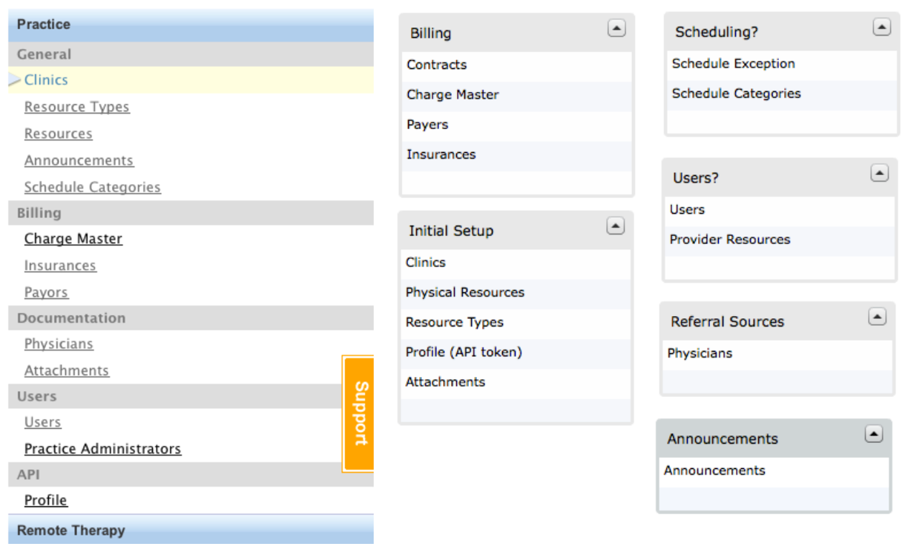This screenshot has height=555, width=908.
Task: Open Charge Master in sidebar Billing section
Action: pos(73,239)
